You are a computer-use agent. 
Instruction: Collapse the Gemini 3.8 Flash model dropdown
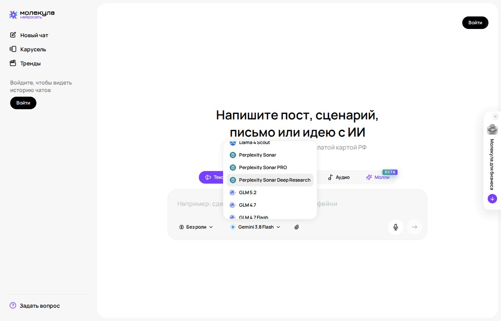(x=255, y=227)
